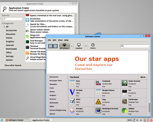Select the Virtual Magnifying glass entry icon
Image resolution: width=153 pixels, height=122 pixels.
pos(27,58)
